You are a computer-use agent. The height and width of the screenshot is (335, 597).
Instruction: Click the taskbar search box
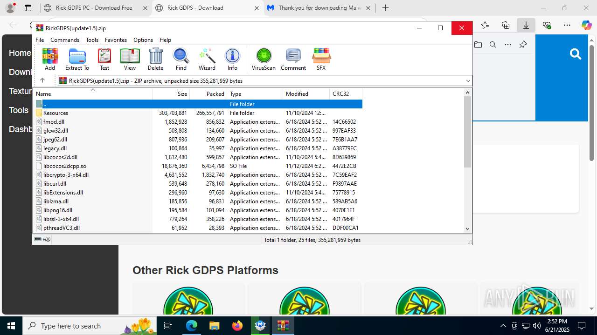[90, 326]
